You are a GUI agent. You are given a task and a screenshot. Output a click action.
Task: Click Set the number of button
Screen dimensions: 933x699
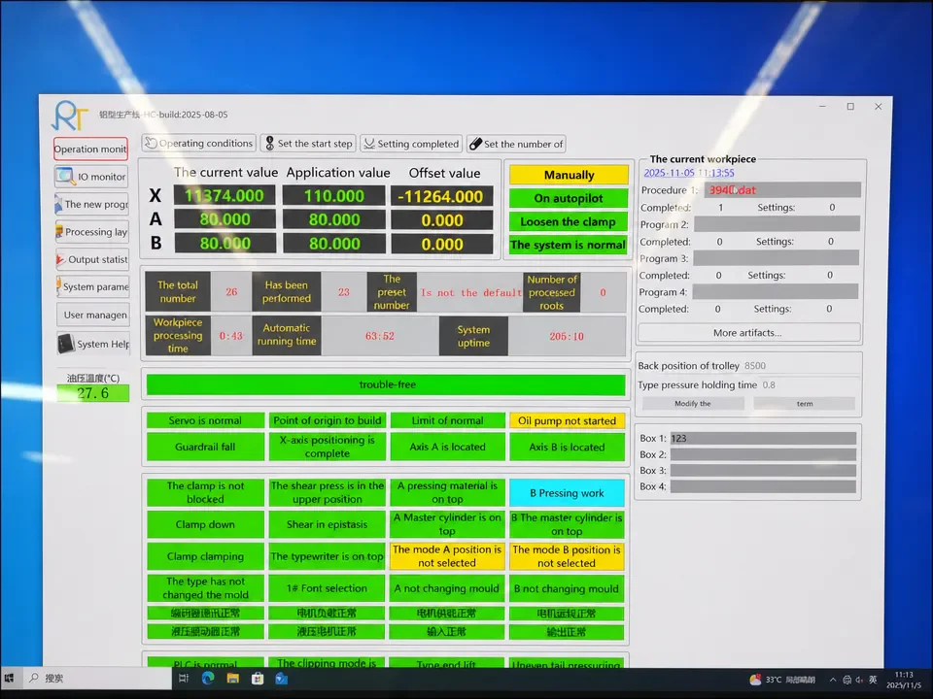(x=516, y=144)
